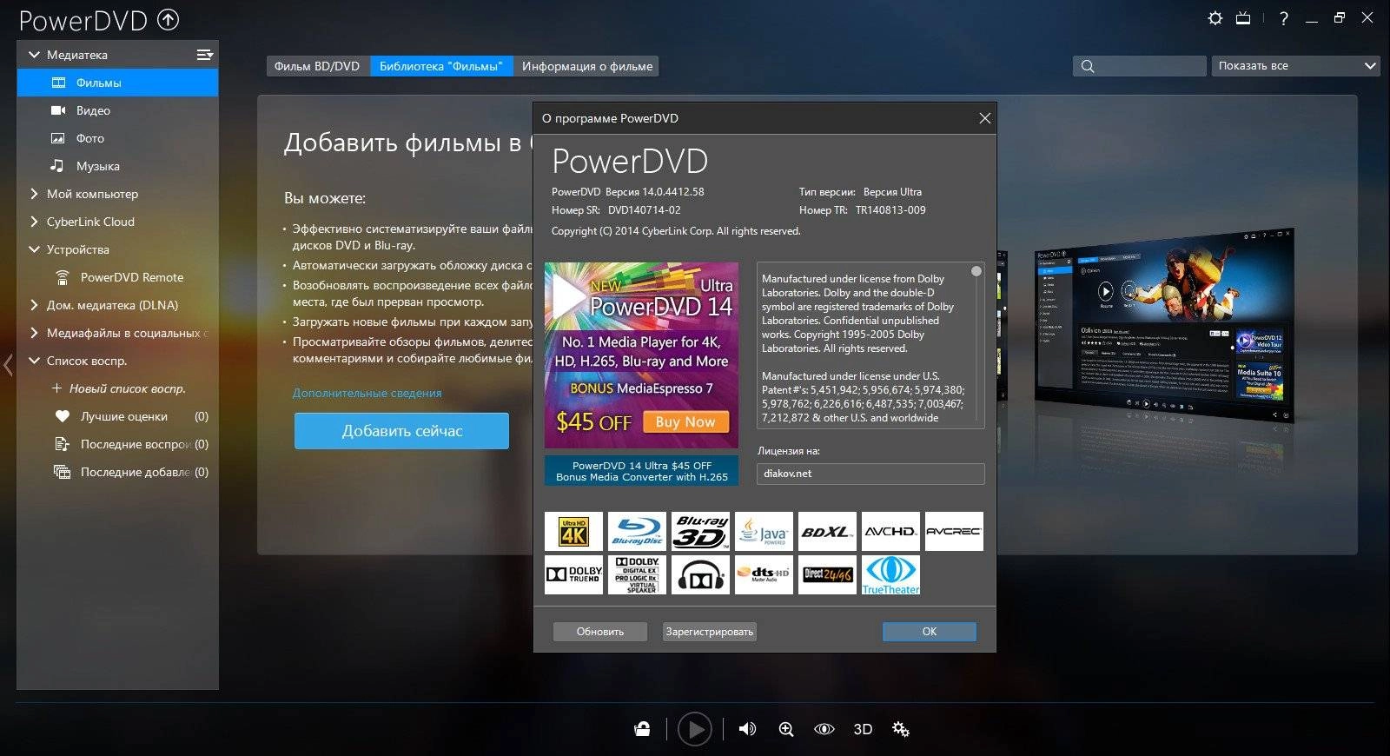Expand Дом. медиатека (DLNA) node
The image size is (1390, 756).
pos(35,305)
